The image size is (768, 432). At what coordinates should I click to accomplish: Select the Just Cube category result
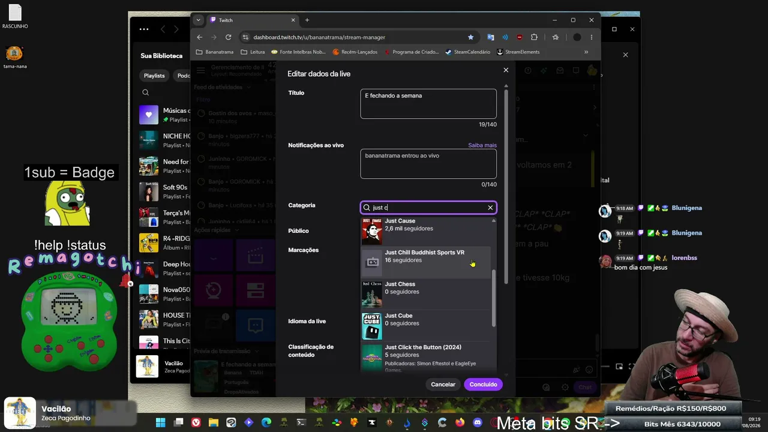click(426, 325)
